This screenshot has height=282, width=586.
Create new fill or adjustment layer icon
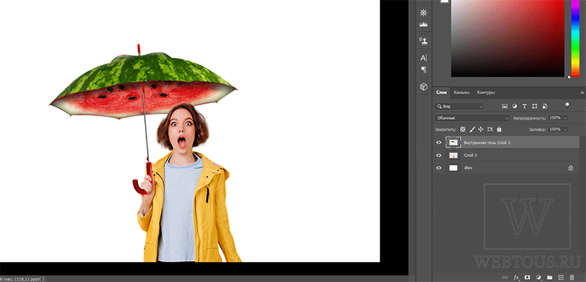pos(538,277)
